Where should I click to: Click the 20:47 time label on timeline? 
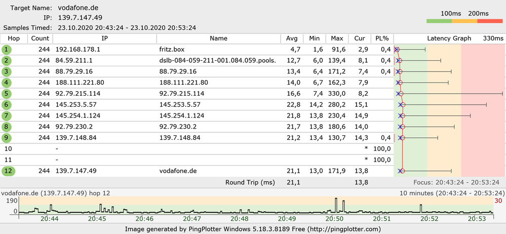click(x=193, y=219)
